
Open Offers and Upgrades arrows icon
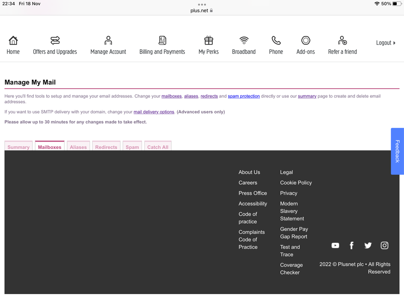(x=55, y=40)
